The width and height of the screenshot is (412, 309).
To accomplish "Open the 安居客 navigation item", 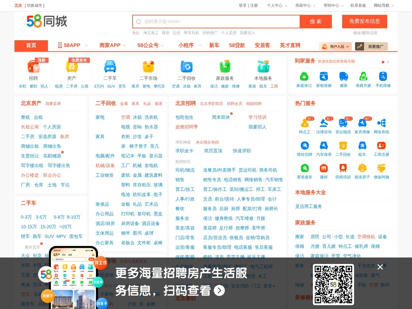I will coord(262,45).
